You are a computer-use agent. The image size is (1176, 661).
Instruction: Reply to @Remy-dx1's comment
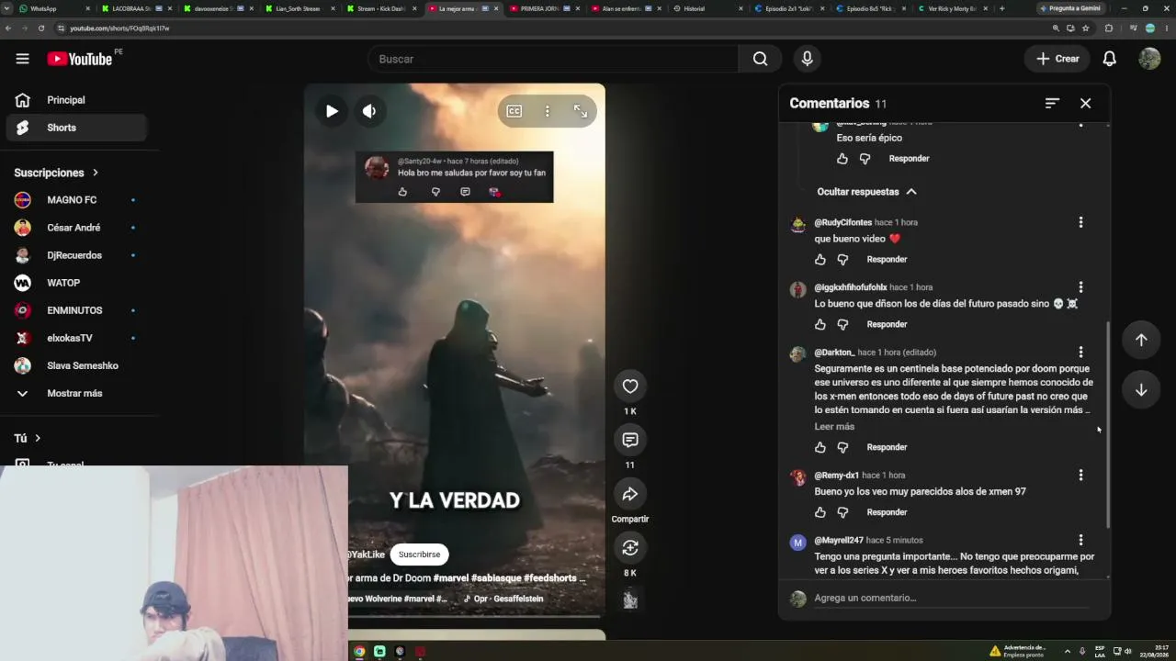pos(887,512)
